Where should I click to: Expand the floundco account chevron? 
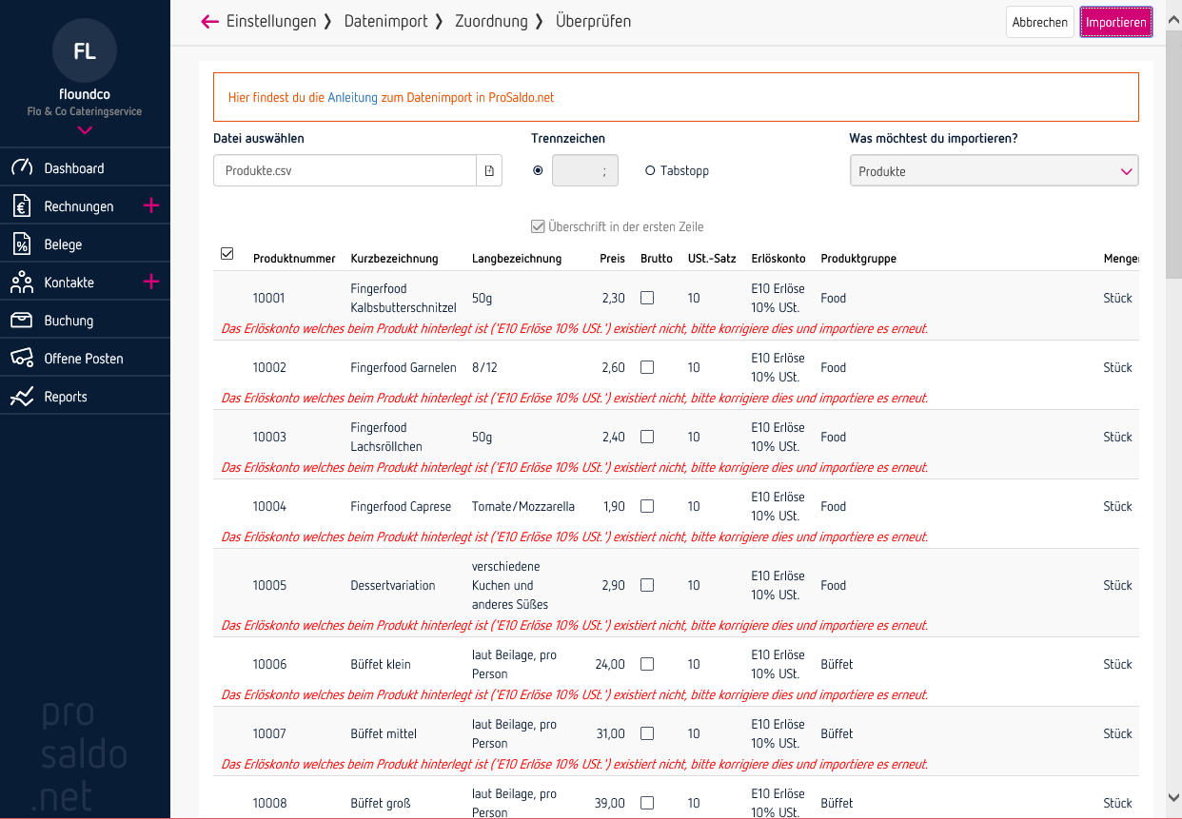coord(85,130)
